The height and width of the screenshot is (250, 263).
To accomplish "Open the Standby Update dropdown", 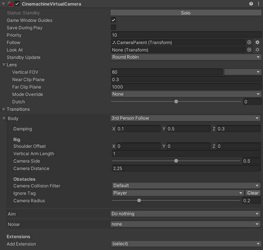I will [186, 57].
